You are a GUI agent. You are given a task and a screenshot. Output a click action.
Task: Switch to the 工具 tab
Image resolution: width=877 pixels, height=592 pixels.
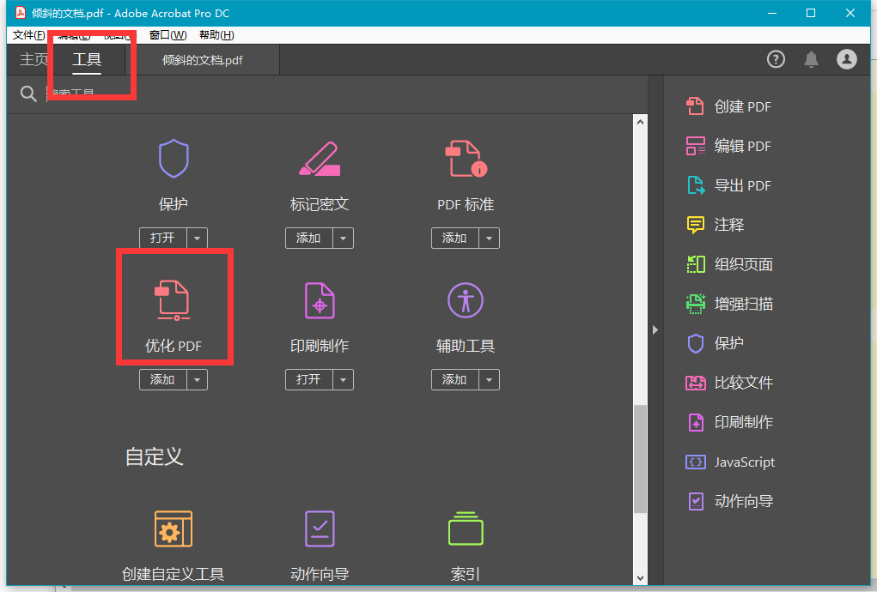(87, 59)
